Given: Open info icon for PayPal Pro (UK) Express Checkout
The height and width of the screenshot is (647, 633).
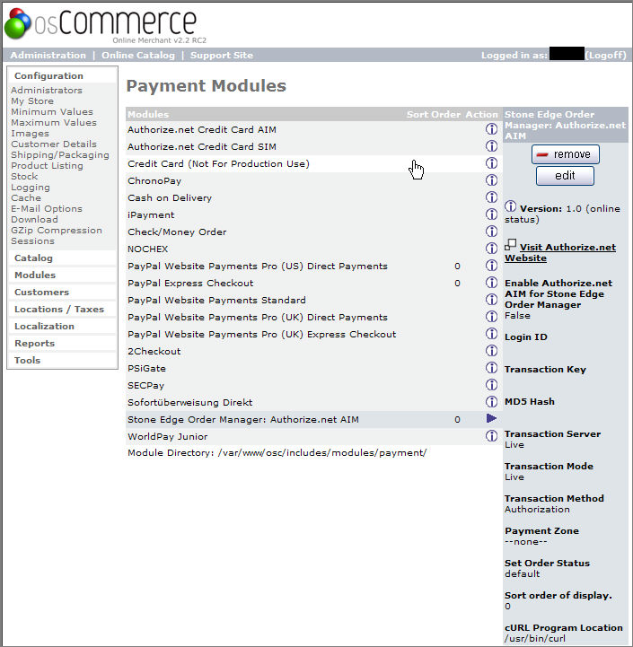Looking at the screenshot, I should (x=491, y=334).
